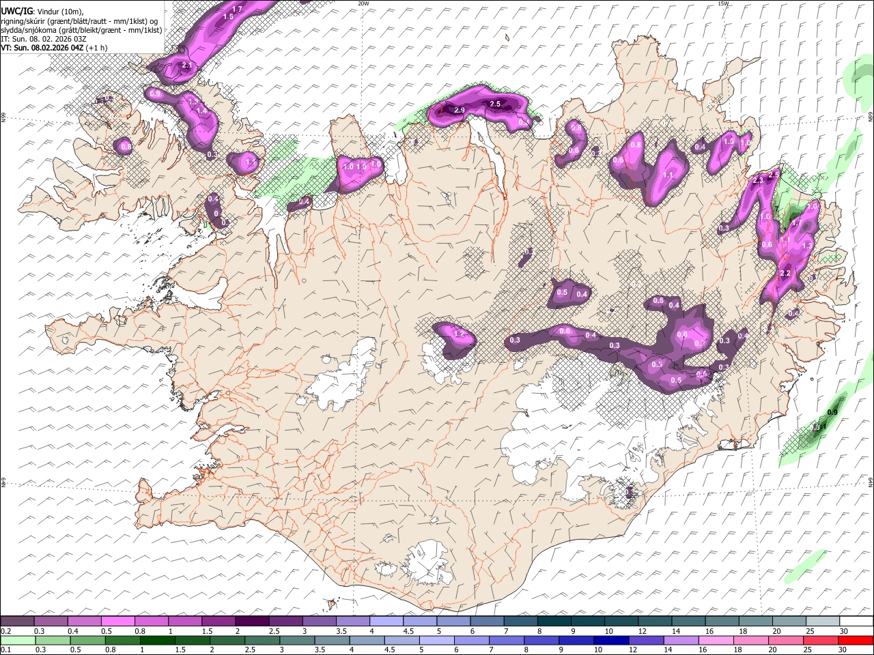This screenshot has height=655, width=874.
Task: Click the 0.1 label on the green scale
Action: pyautogui.click(x=5, y=650)
